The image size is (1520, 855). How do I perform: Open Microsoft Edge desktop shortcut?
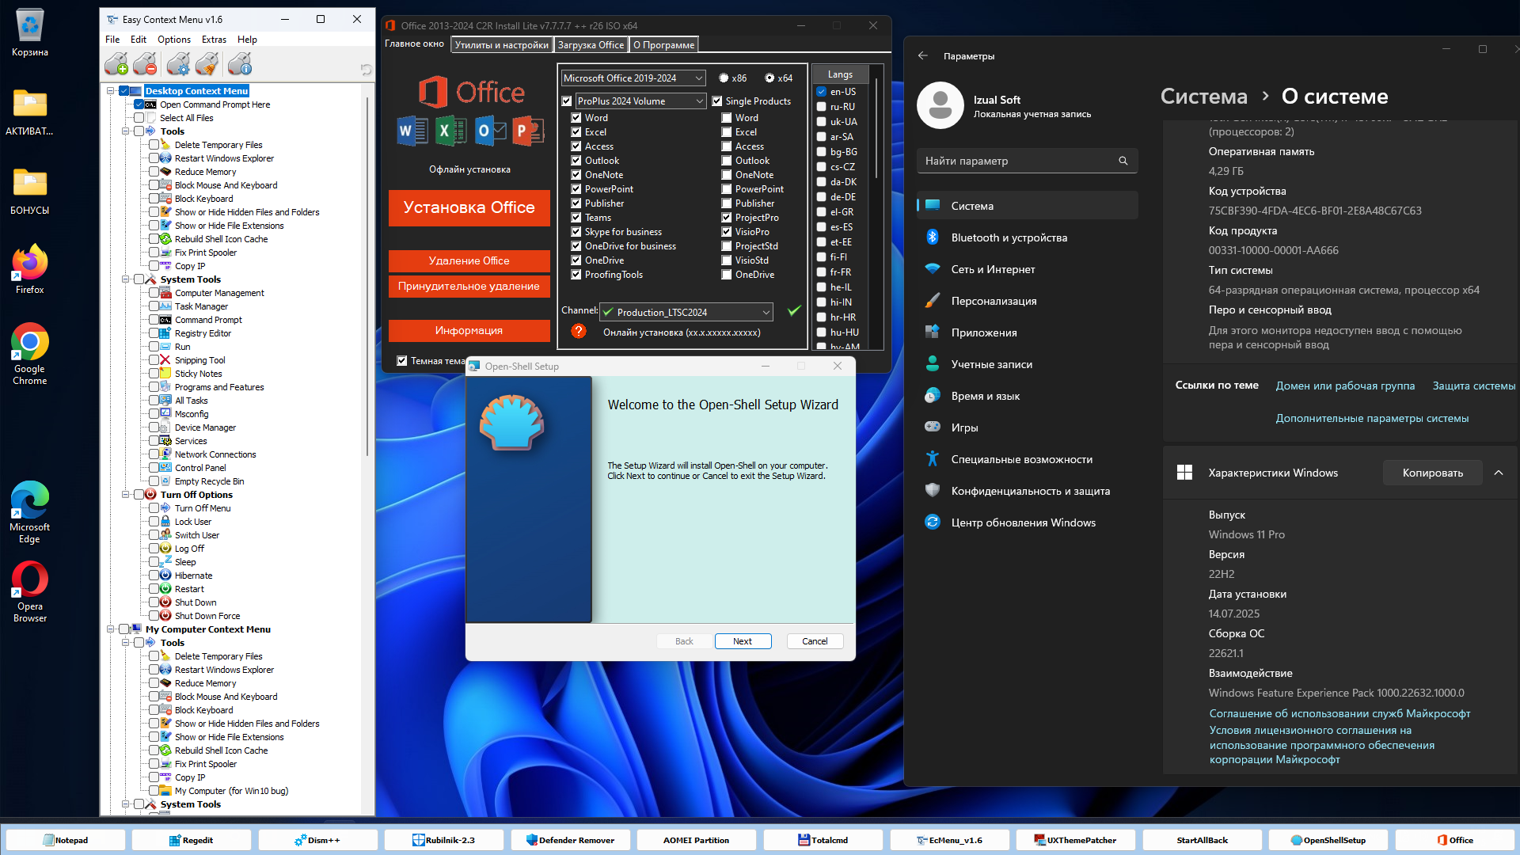click(30, 512)
